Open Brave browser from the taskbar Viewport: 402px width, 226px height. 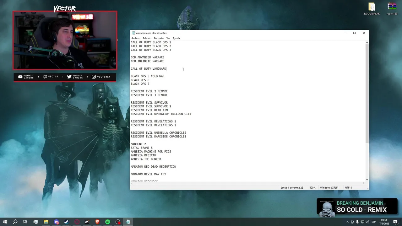(x=97, y=222)
